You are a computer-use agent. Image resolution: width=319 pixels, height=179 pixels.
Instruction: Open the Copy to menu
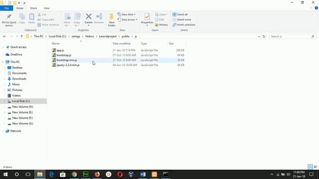pos(77,20)
